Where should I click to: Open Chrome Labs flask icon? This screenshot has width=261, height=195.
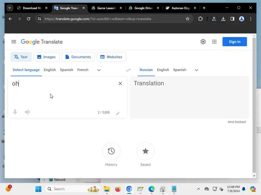(x=214, y=19)
